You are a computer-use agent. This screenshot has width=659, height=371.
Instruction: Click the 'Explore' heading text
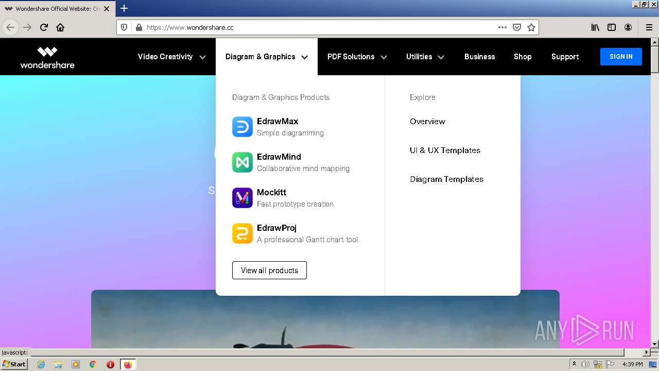pyautogui.click(x=423, y=97)
